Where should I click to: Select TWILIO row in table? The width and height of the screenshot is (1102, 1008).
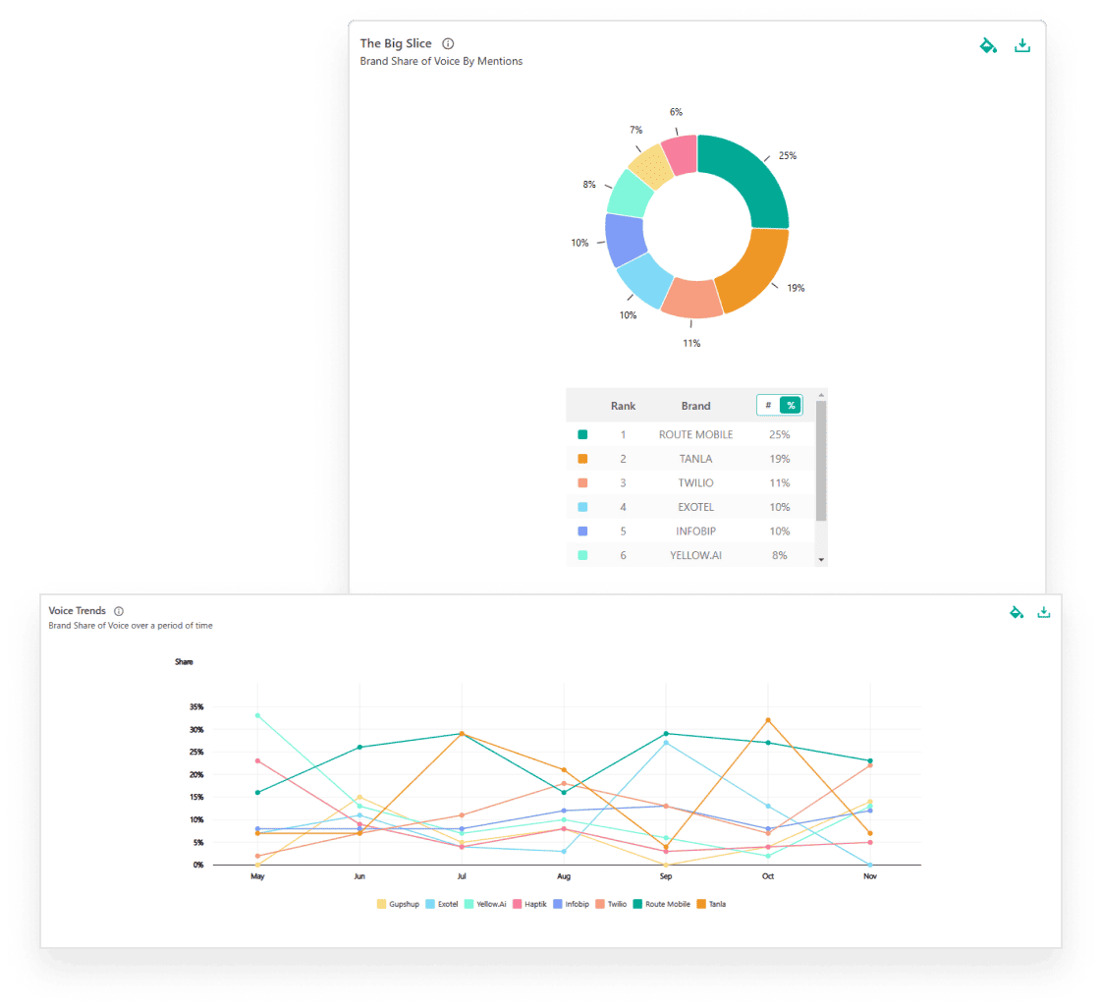(x=690, y=483)
